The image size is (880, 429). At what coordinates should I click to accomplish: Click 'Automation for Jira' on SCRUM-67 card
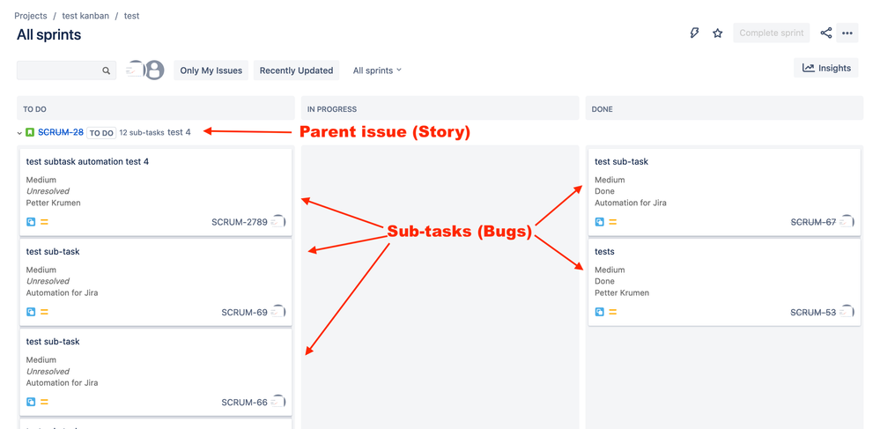click(631, 203)
